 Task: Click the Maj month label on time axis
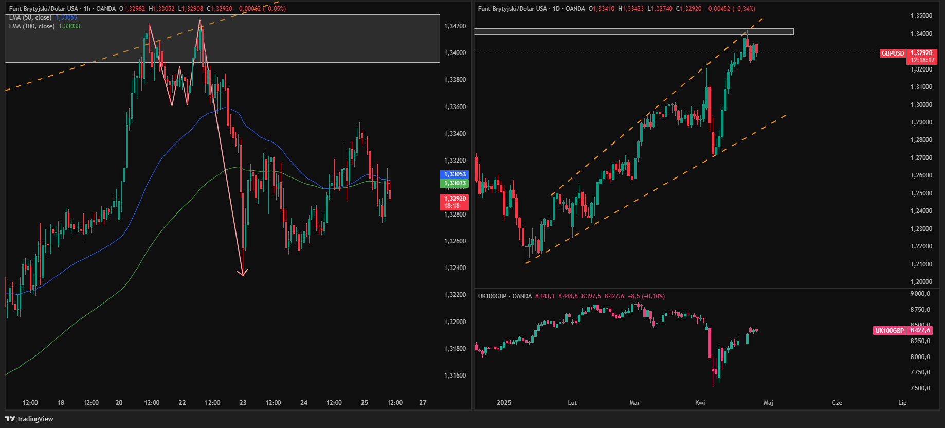coord(768,403)
